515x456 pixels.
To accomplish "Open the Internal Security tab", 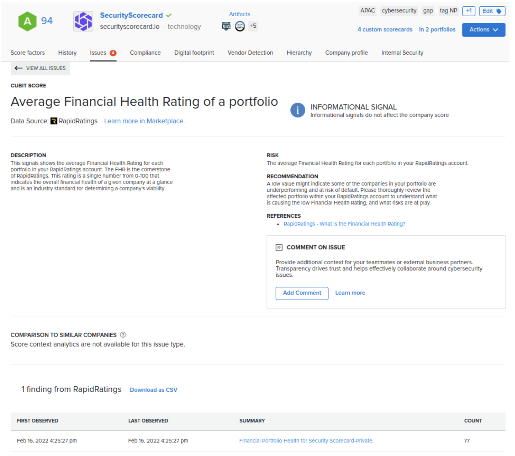I will pos(403,53).
